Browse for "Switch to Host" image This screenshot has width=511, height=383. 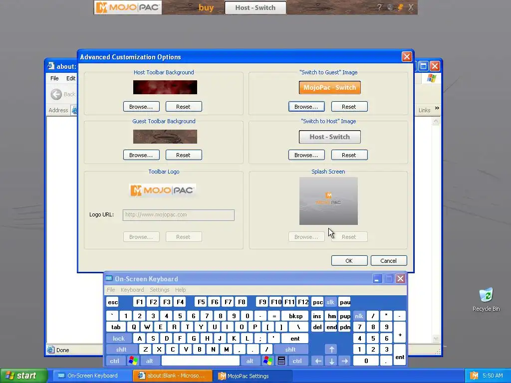(x=306, y=155)
